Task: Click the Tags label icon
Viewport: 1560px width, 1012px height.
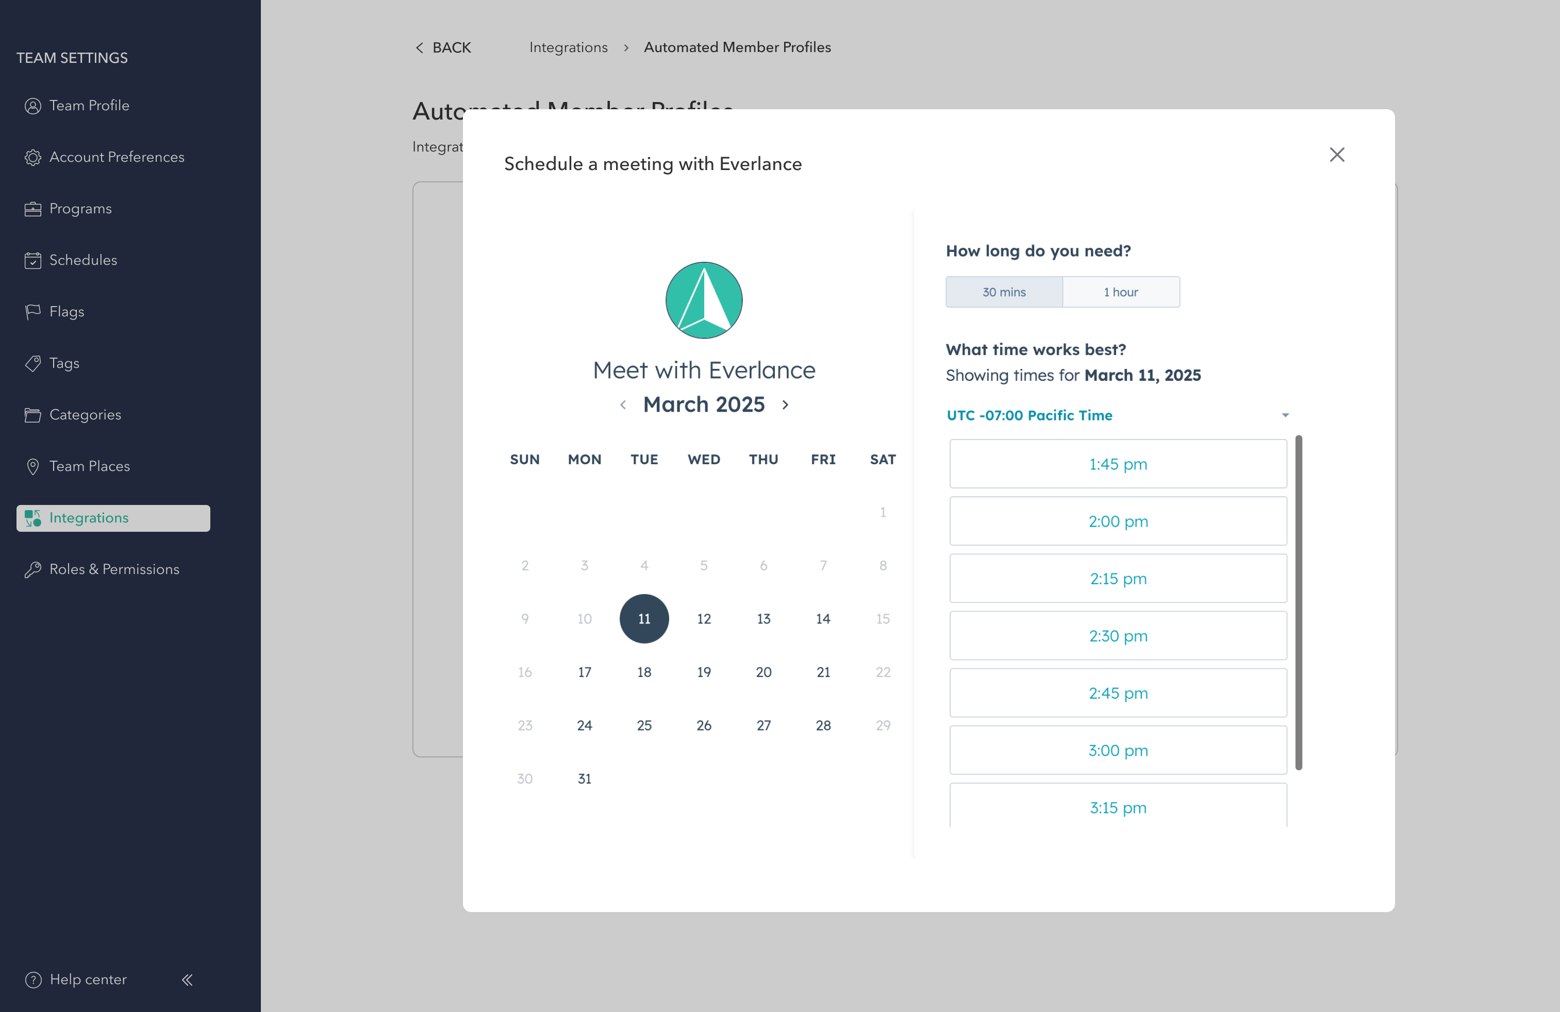Action: (33, 364)
